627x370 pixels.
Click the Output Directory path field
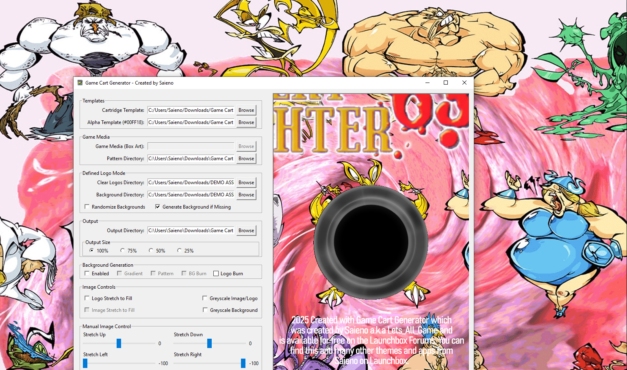pyautogui.click(x=191, y=231)
